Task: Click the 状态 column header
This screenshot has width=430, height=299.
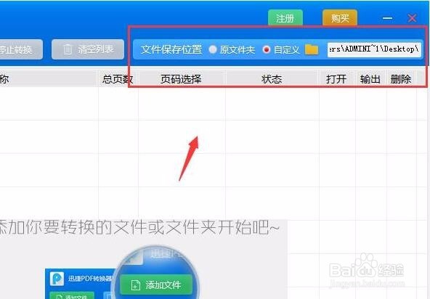Action: click(x=272, y=79)
